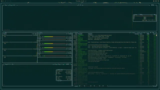Click the rightmost system tray icon

[158, 1]
